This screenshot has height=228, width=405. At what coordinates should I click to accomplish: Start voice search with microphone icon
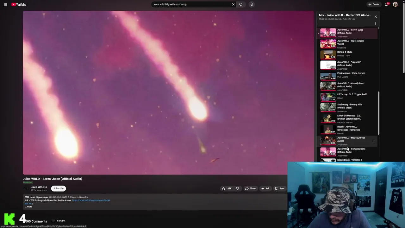point(252,4)
